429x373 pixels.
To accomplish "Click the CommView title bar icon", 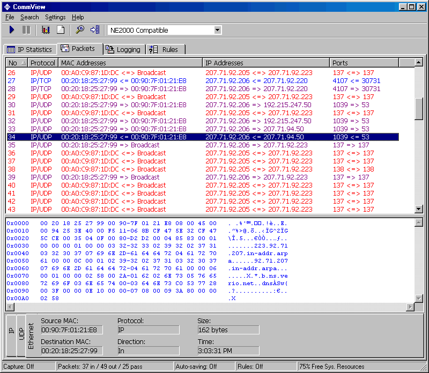I will pos(8,7).
